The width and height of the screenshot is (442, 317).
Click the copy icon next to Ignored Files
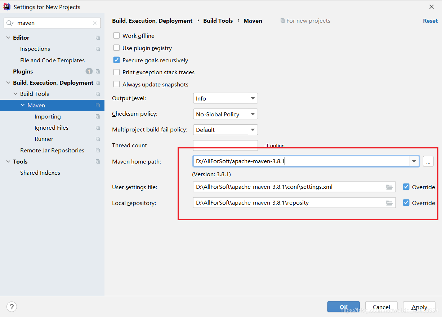pos(98,128)
